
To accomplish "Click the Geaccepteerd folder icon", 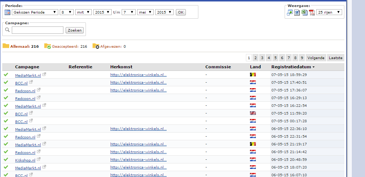I will click(x=48, y=46).
